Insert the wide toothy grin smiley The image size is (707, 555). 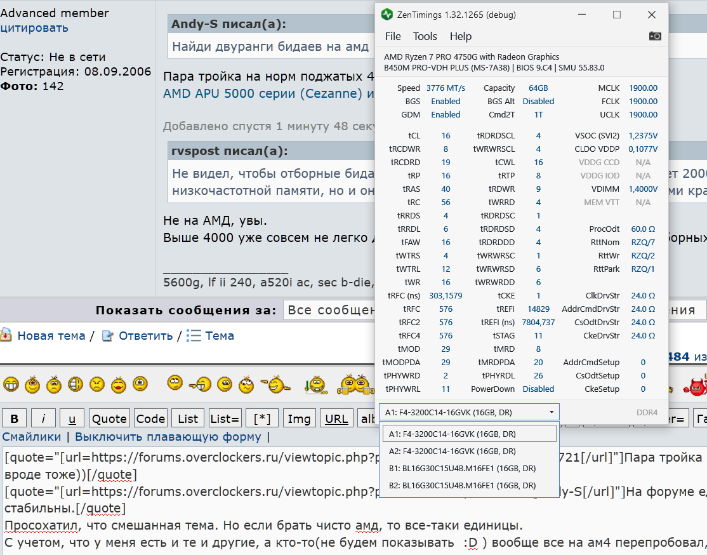[x=11, y=384]
